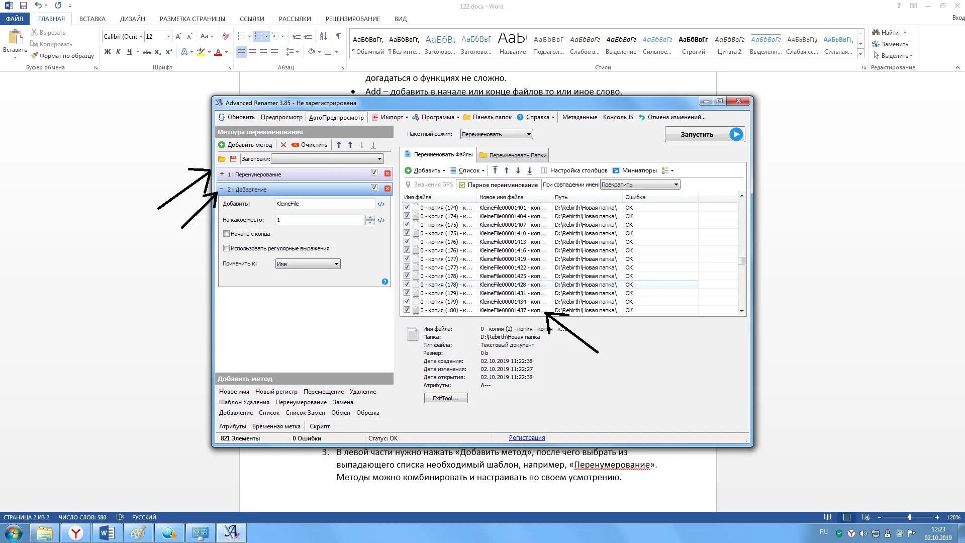Toggle Начать с конца checkbox

tap(226, 234)
